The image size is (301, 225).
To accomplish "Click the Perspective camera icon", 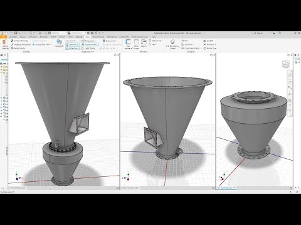I will (83, 41).
